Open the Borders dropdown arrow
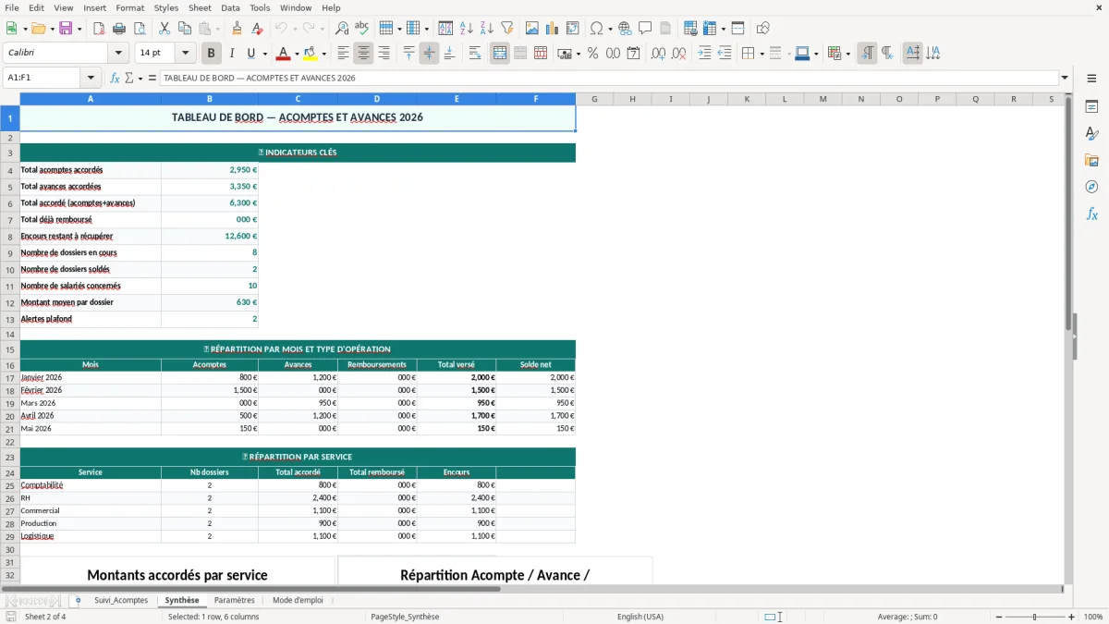Image resolution: width=1109 pixels, height=624 pixels. (x=761, y=54)
